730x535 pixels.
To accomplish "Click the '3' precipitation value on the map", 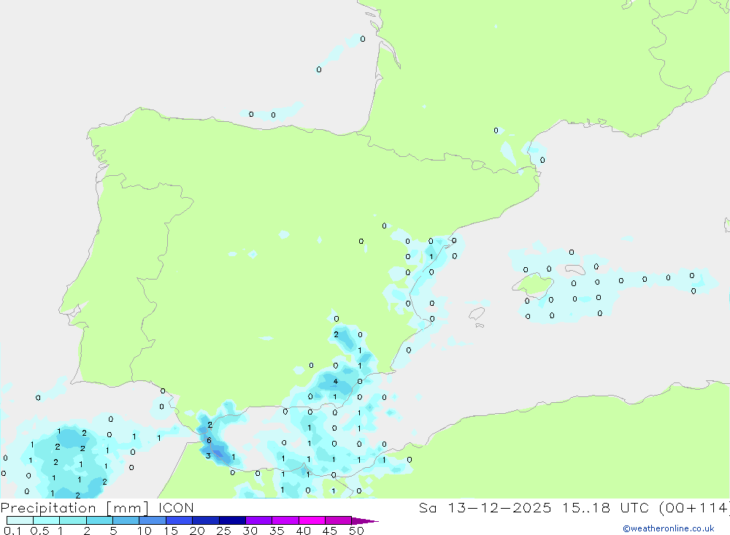I will coord(208,456).
